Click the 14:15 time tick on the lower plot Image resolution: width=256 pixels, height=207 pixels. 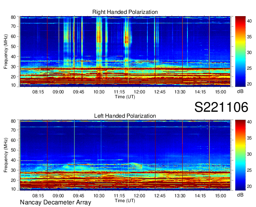[x=200, y=196]
